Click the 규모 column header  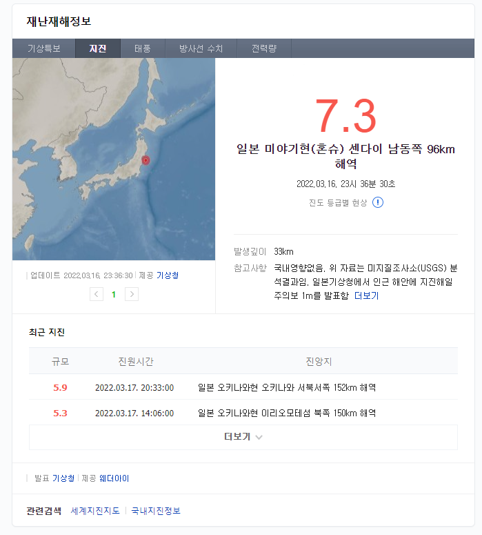[x=60, y=361]
